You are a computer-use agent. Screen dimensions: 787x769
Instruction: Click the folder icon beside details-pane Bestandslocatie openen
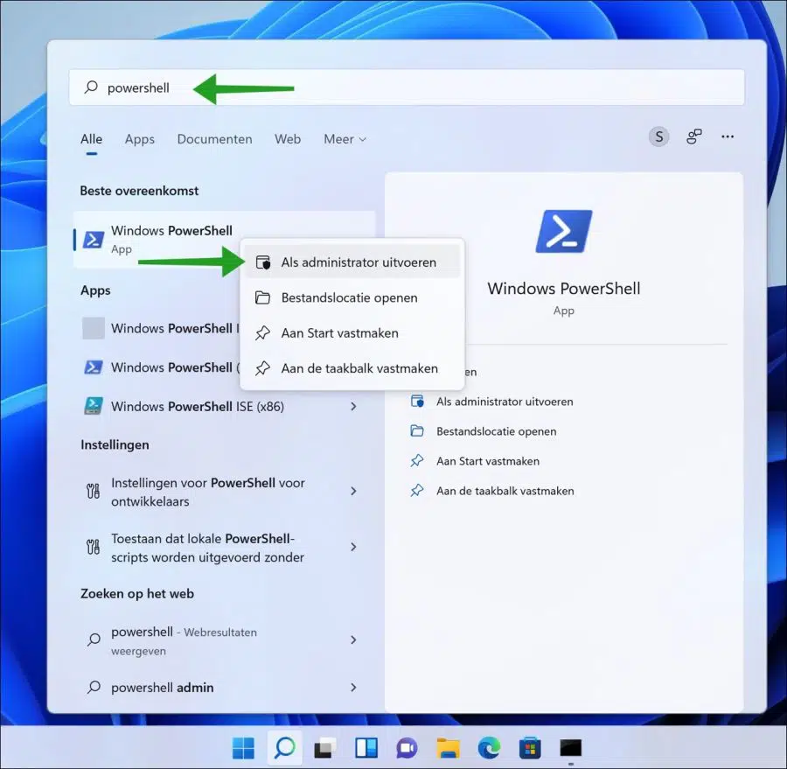[x=417, y=431]
